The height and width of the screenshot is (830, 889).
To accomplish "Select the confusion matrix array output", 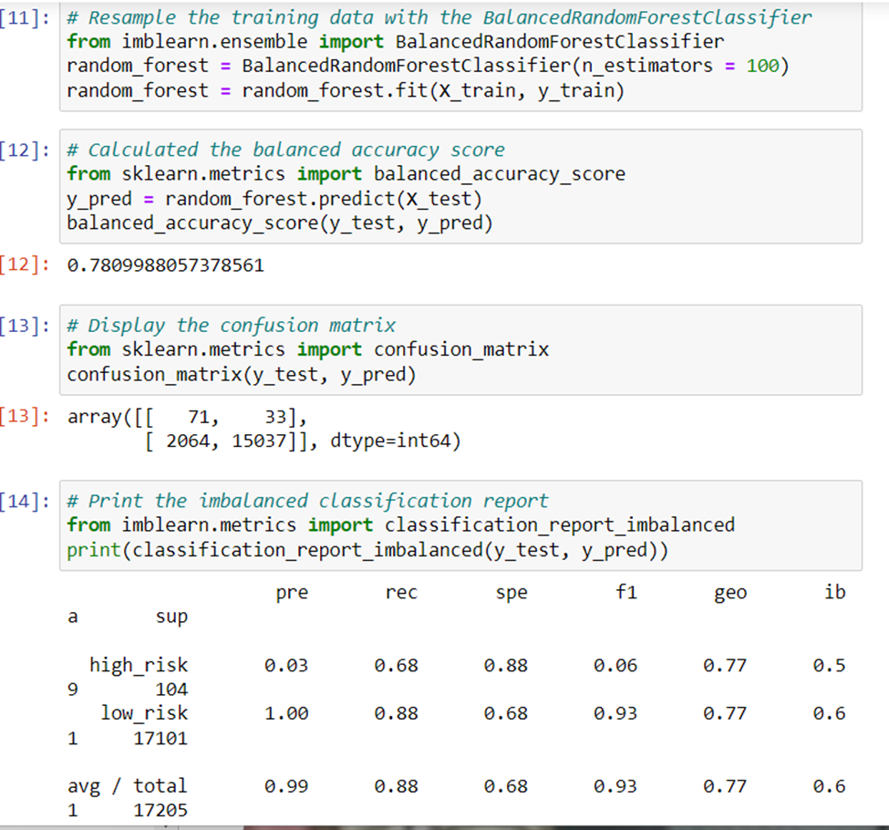I will click(x=228, y=429).
